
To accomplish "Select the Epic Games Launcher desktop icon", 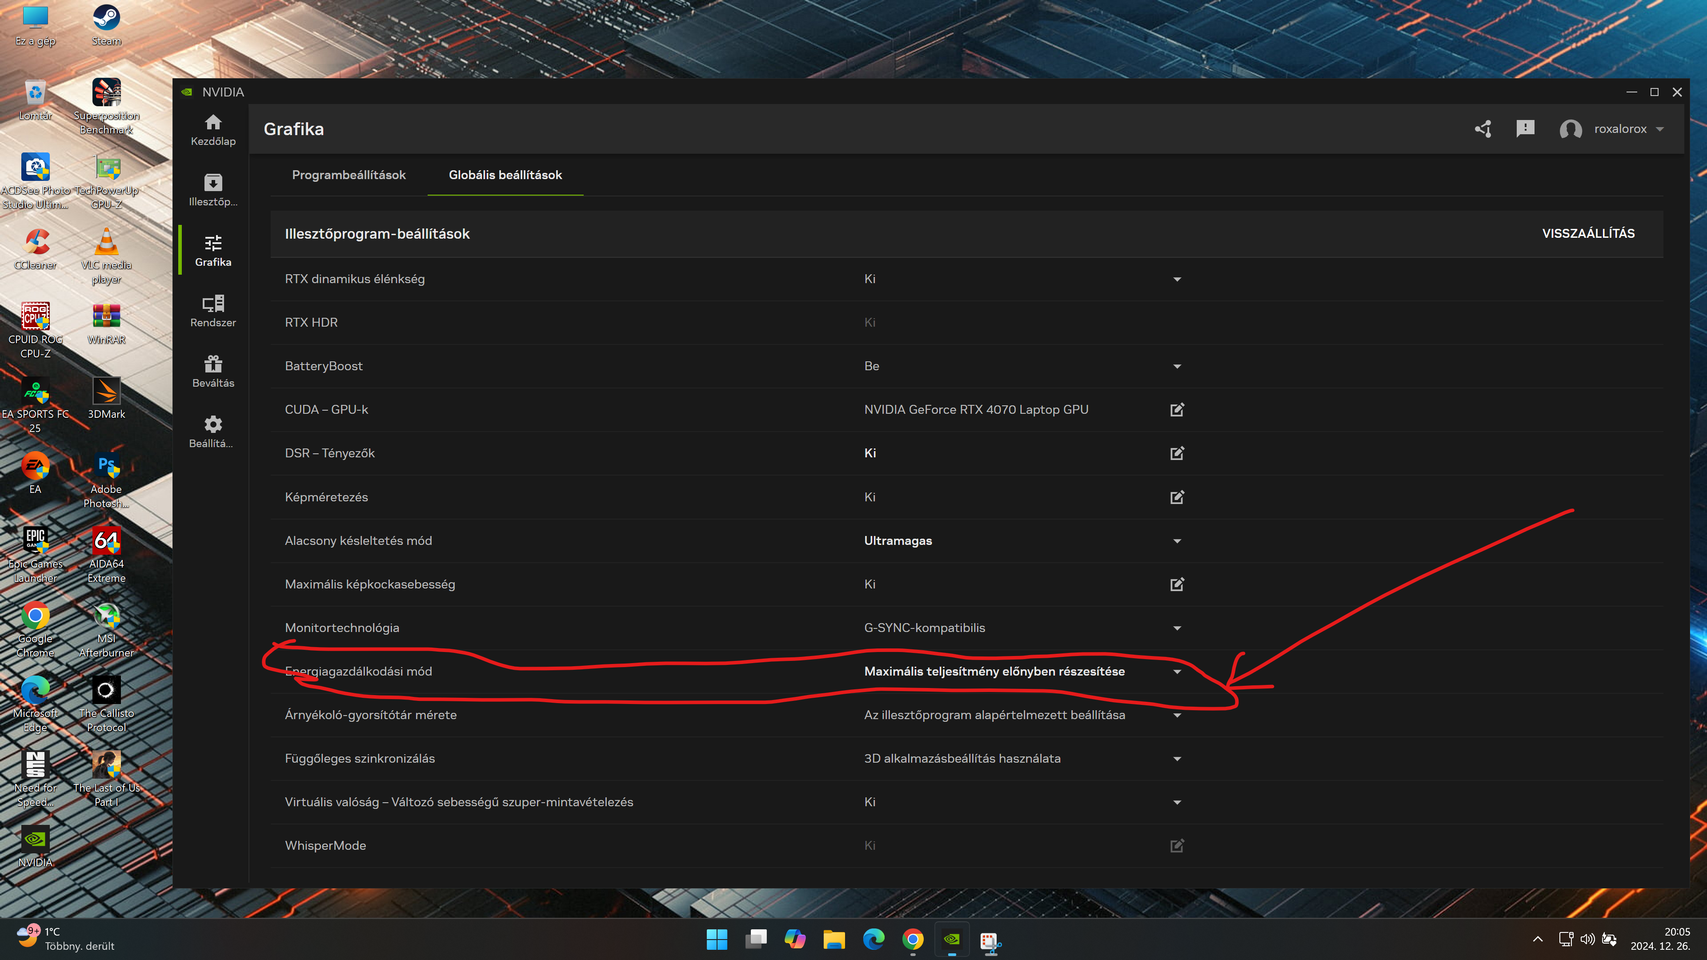I will click(35, 555).
